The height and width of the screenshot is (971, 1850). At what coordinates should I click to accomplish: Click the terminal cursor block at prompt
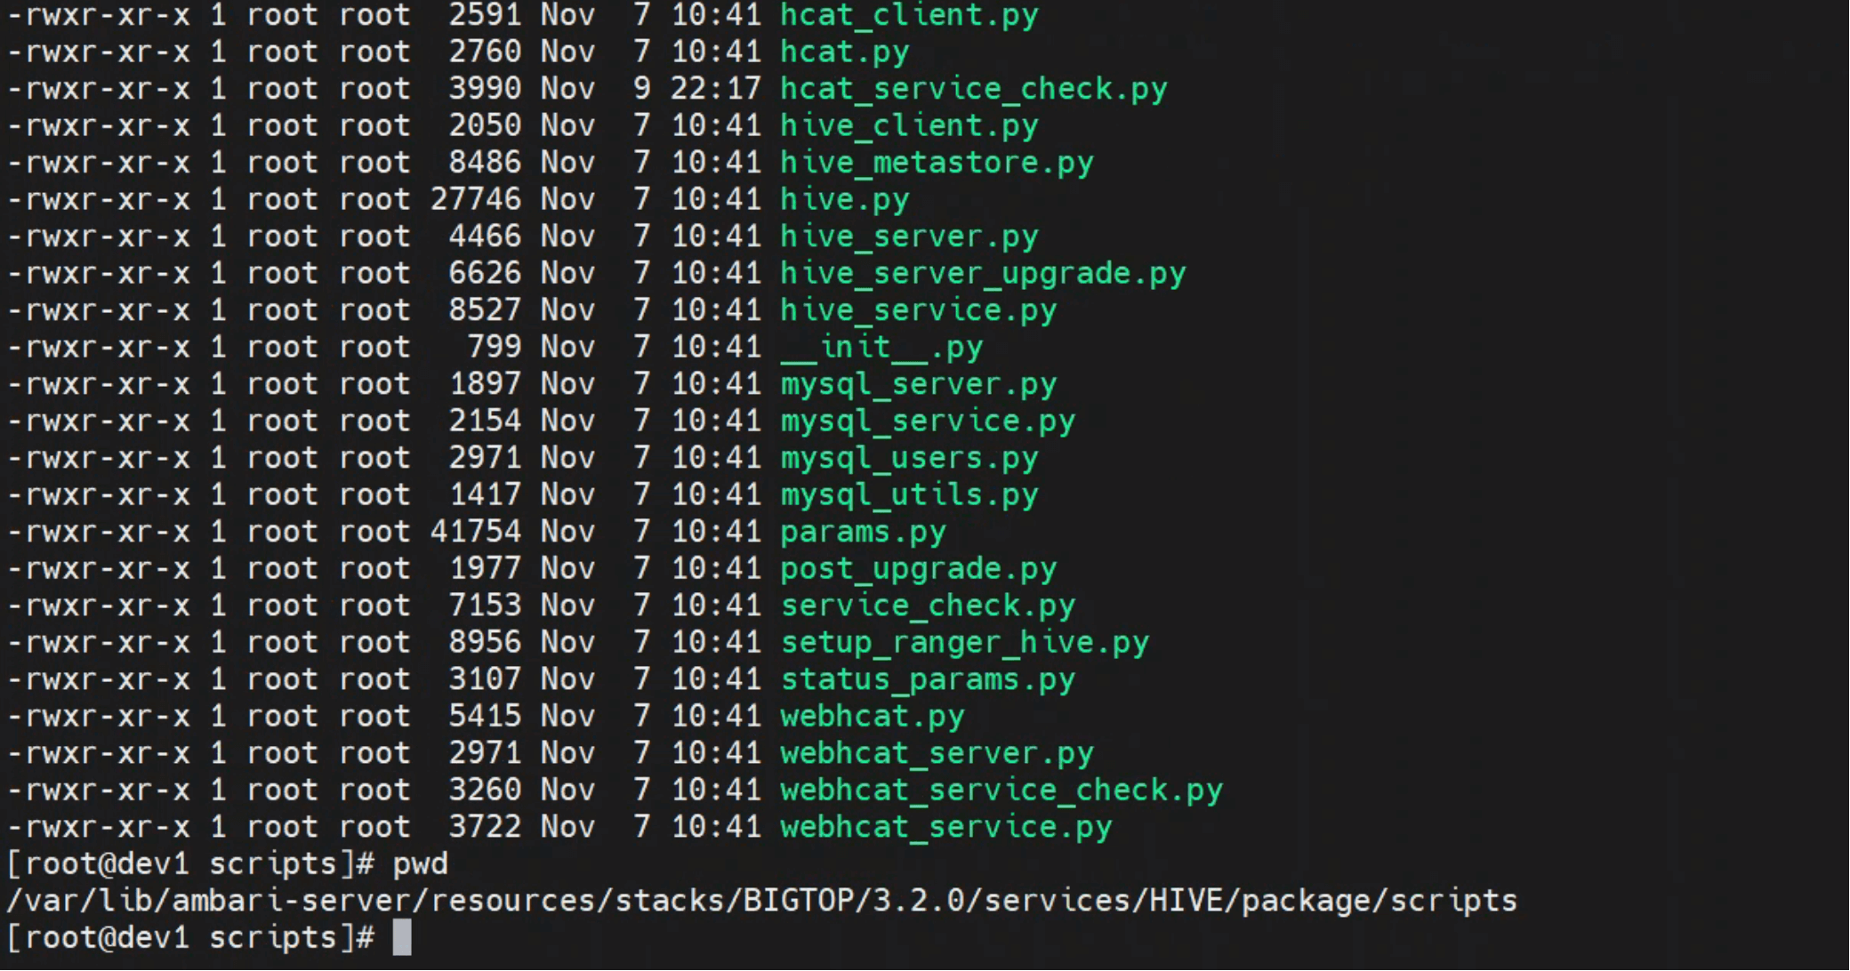tap(402, 938)
